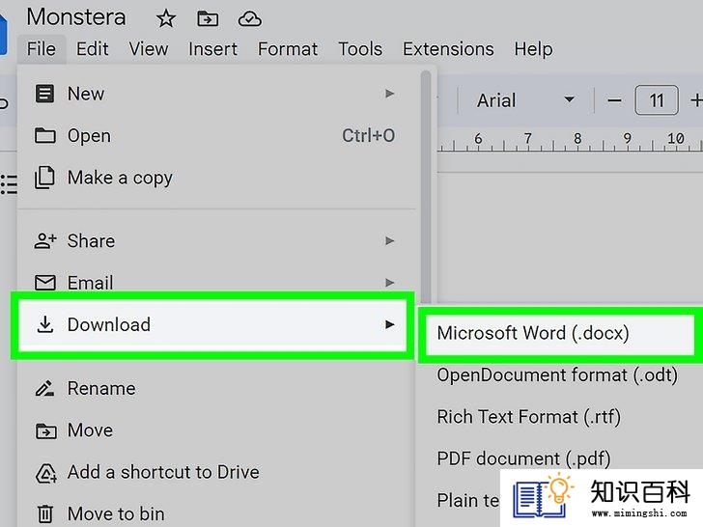Choose Open from the File menu
This screenshot has width=703, height=527.
click(215, 135)
